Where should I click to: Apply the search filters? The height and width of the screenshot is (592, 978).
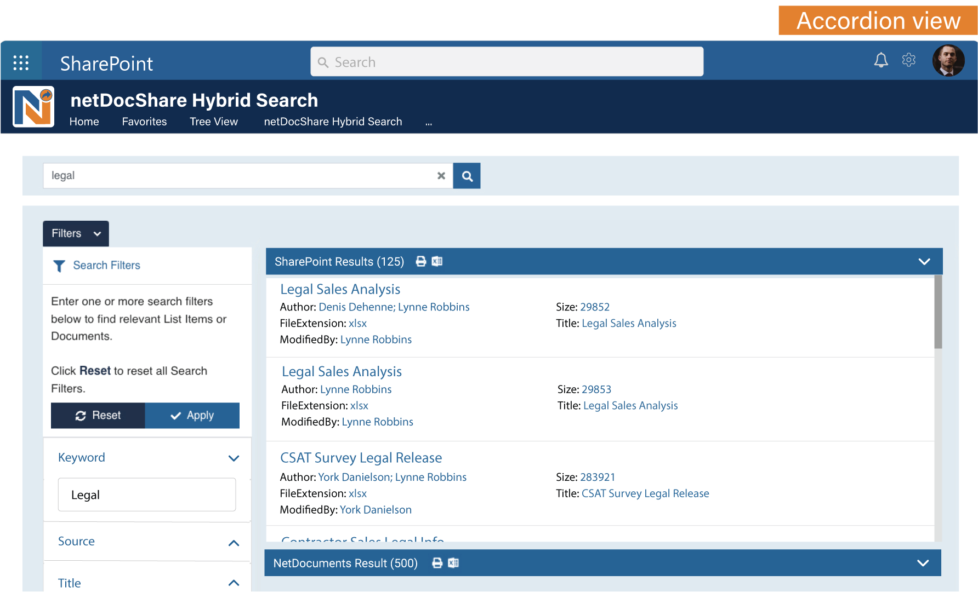pos(192,416)
